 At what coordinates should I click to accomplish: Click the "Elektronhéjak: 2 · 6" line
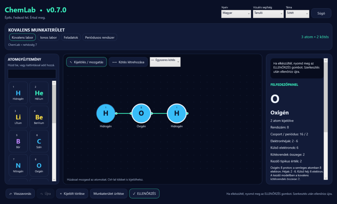click(x=284, y=141)
